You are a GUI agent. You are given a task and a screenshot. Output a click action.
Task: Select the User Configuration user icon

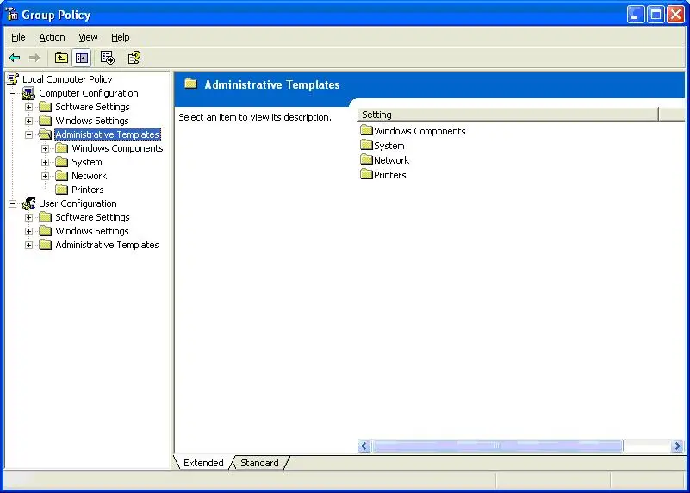pyautogui.click(x=28, y=203)
